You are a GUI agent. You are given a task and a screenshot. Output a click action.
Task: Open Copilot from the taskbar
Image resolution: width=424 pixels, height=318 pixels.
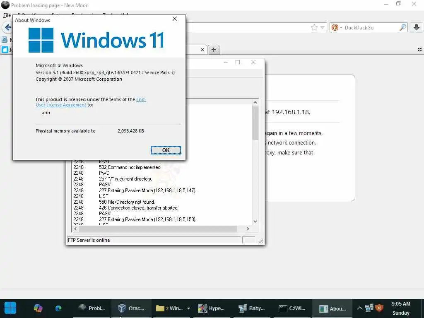38,308
